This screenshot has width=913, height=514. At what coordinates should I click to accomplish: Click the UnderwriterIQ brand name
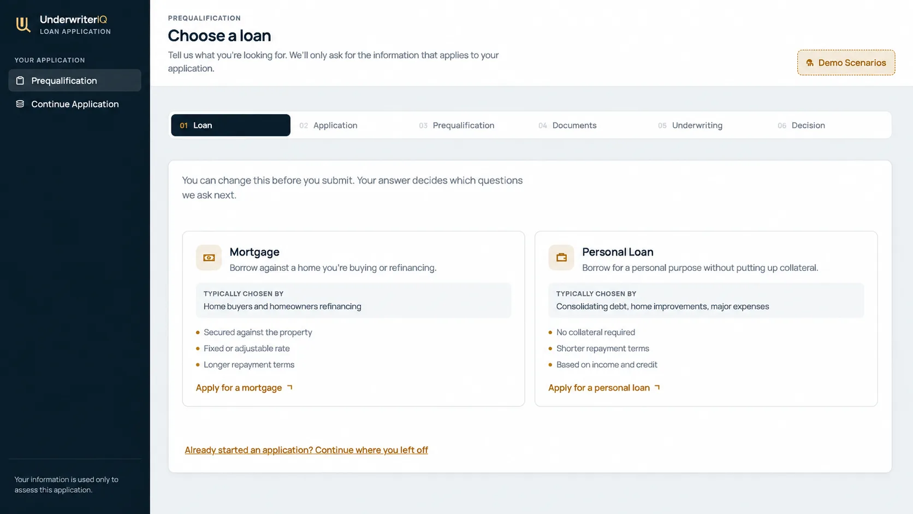[x=73, y=20]
